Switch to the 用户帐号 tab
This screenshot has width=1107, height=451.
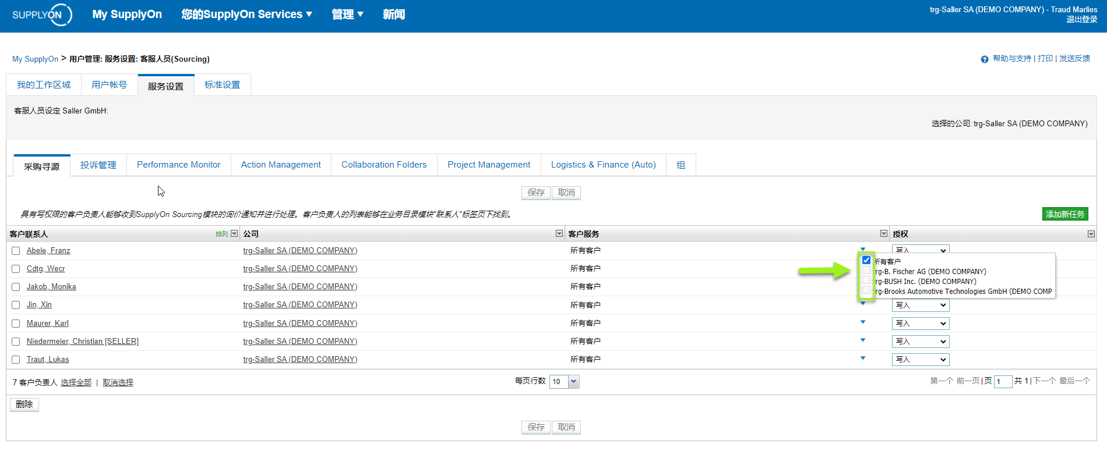coord(109,85)
